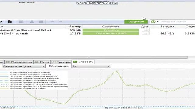Click the Время (шаг обновления: 1 с) label
Image resolution: width=195 pixels, height=109 pixels.
[x=124, y=108]
